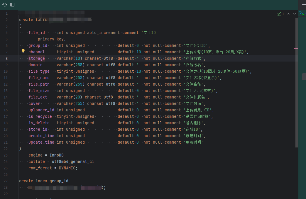Click the 'uploader_id' column name
306x199 pixels.
coord(41,110)
